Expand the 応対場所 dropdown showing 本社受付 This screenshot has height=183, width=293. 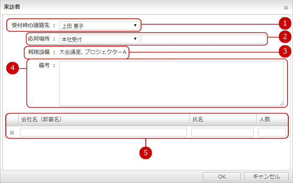[99, 39]
